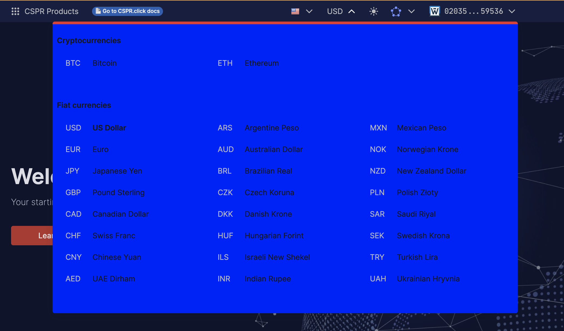
Task: Open the CSPR Products grid icon
Action: [x=15, y=11]
